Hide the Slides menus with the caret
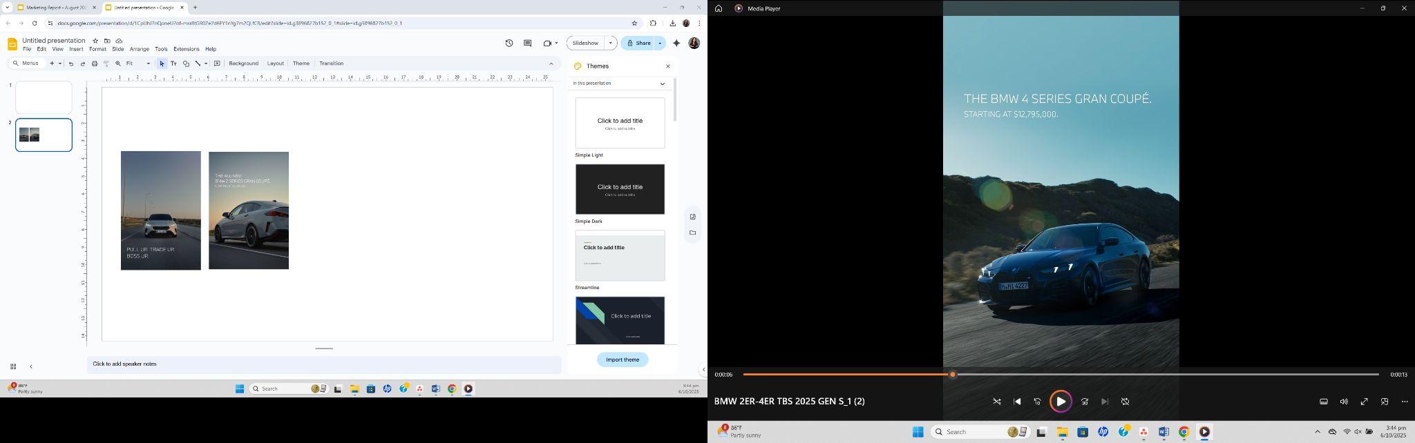1415x443 pixels. click(551, 63)
